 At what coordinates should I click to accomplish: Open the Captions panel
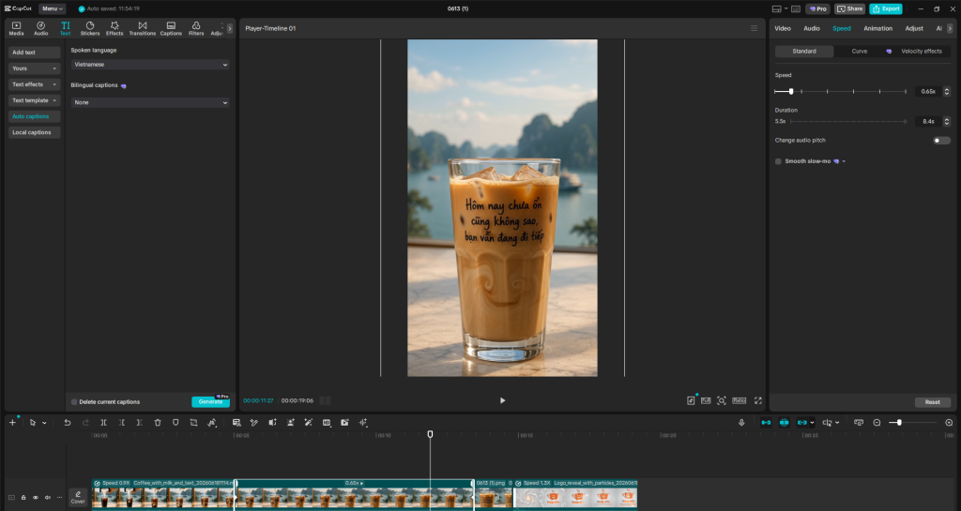point(171,28)
